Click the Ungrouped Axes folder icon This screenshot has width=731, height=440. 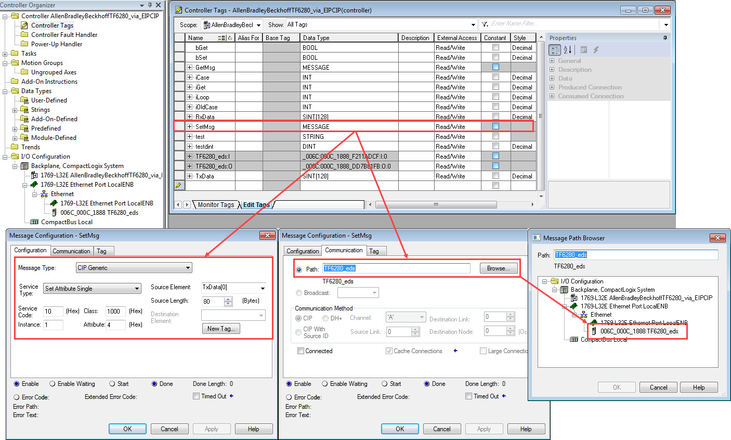pos(24,72)
